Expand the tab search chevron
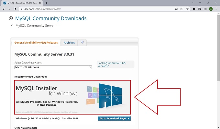 point(192,3)
